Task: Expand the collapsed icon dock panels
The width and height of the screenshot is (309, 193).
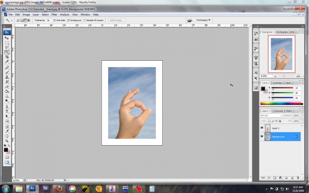Action: pyautogui.click(x=257, y=26)
